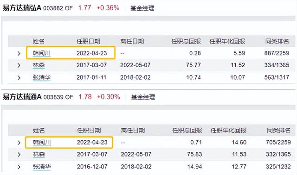Image resolution: width=297 pixels, height=175 pixels.
Task: Sort by 同类排名 header in top table
Action: tap(277, 41)
